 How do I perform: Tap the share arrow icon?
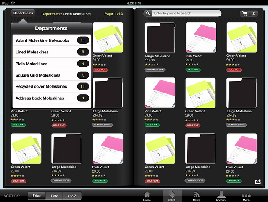(x=258, y=181)
